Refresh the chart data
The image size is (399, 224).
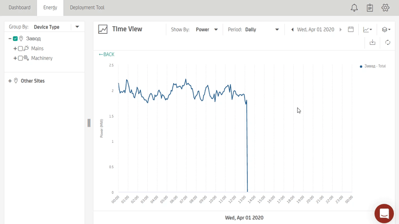coord(388,42)
